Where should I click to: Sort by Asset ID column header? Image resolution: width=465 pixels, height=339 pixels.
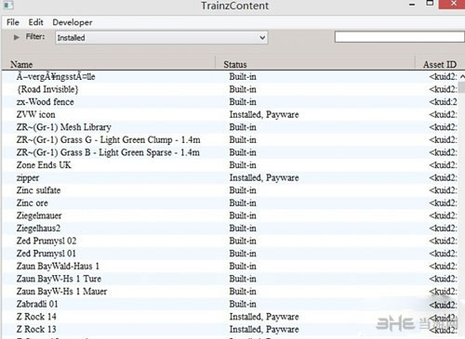(440, 64)
